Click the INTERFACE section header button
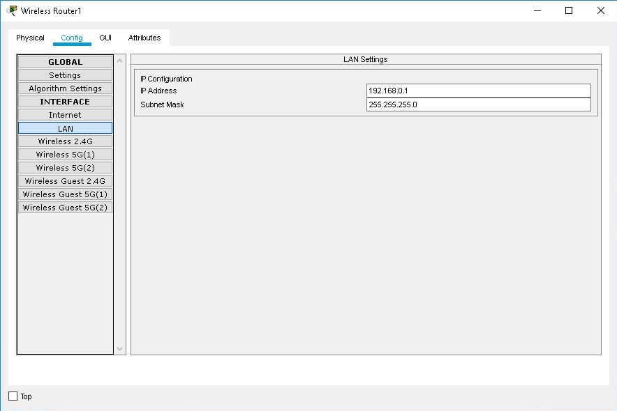Image resolution: width=617 pixels, height=411 pixels. 66,102
